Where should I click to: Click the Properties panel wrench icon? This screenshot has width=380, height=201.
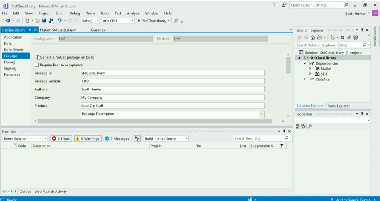coord(310,126)
